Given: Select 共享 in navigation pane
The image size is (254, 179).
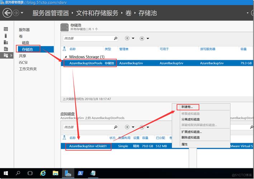Looking at the screenshot, I should [22, 56].
